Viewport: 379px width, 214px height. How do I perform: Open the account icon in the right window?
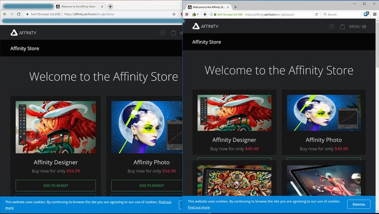pos(332,27)
